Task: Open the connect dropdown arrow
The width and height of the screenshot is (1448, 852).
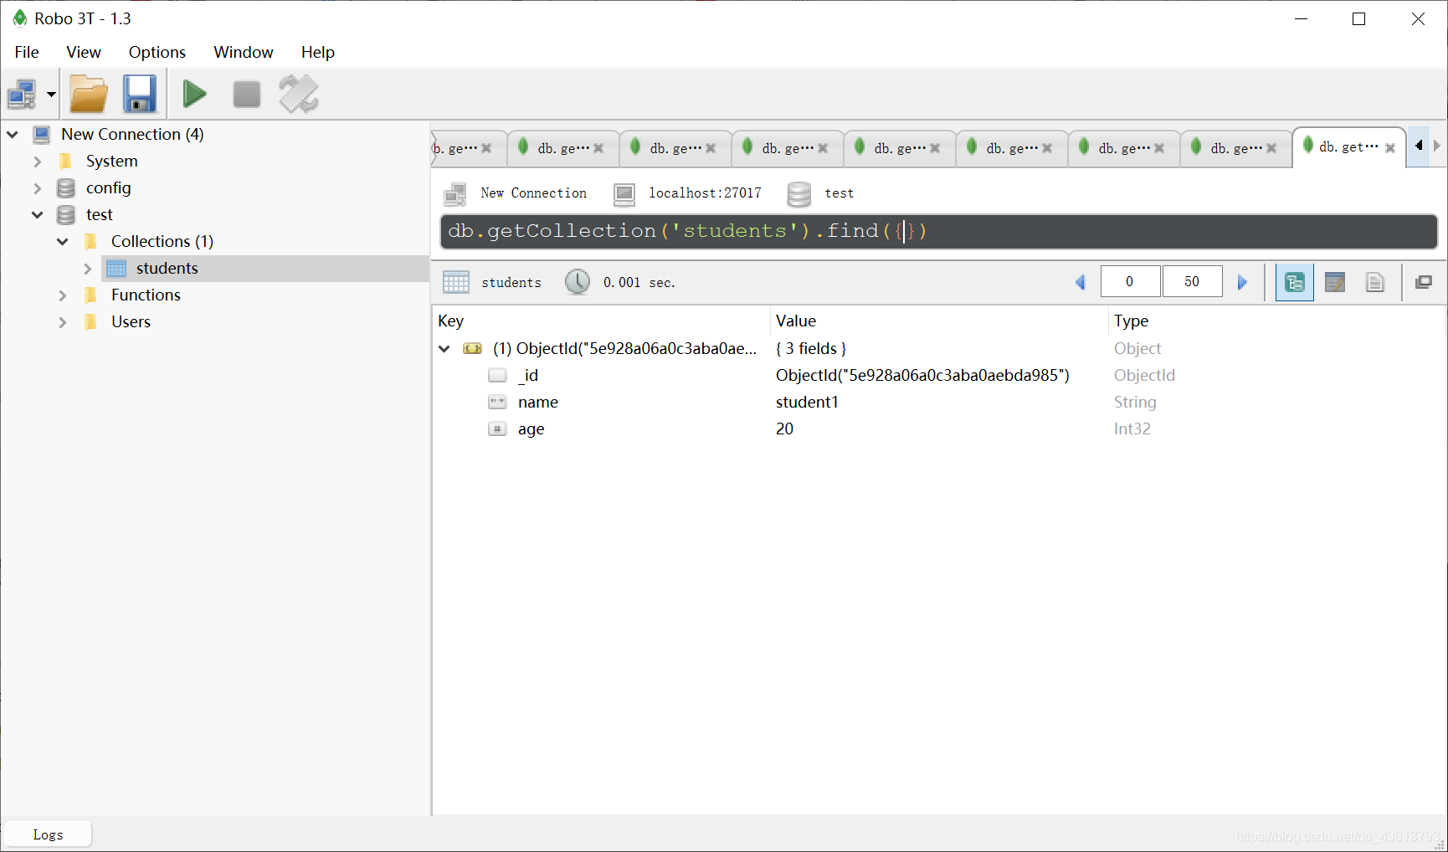Action: (x=51, y=95)
